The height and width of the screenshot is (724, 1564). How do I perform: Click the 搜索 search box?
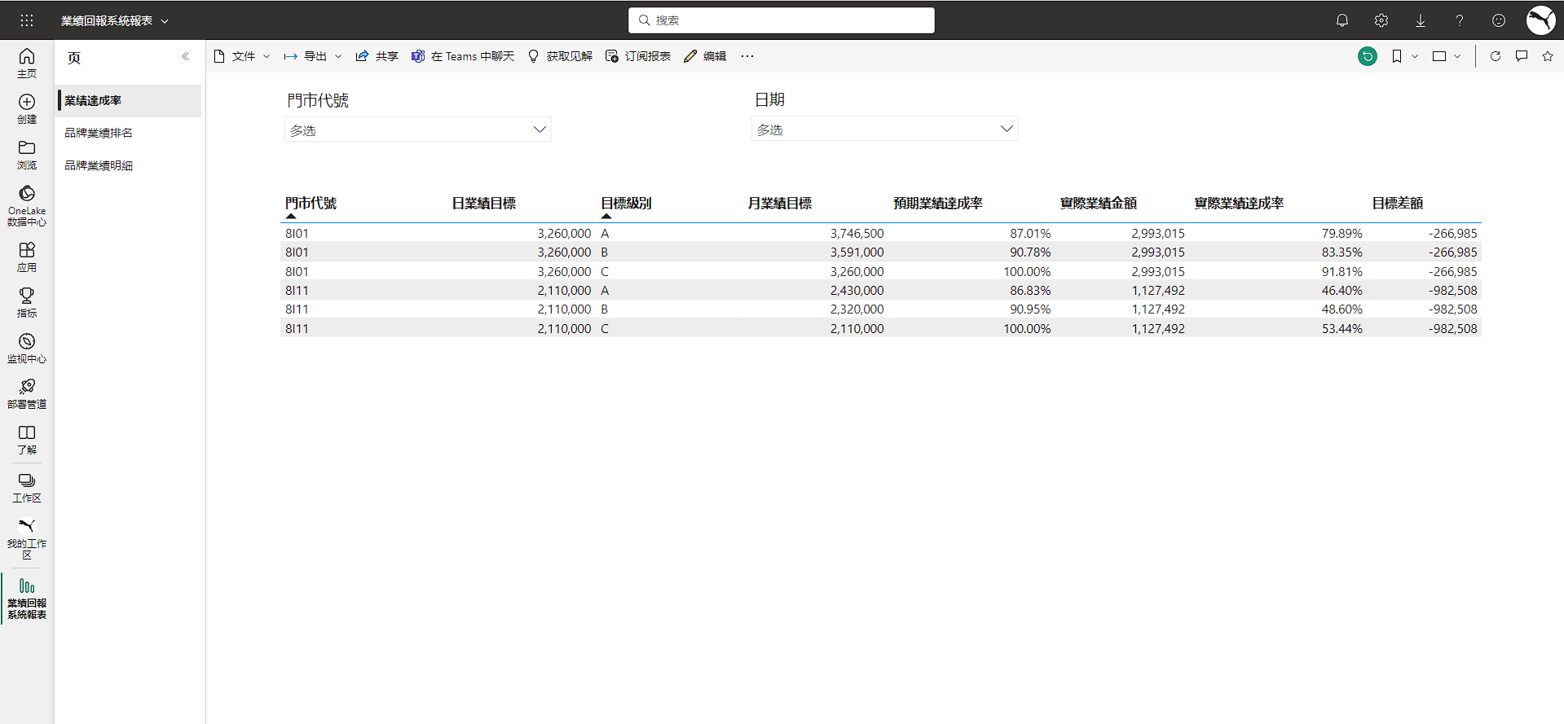782,20
